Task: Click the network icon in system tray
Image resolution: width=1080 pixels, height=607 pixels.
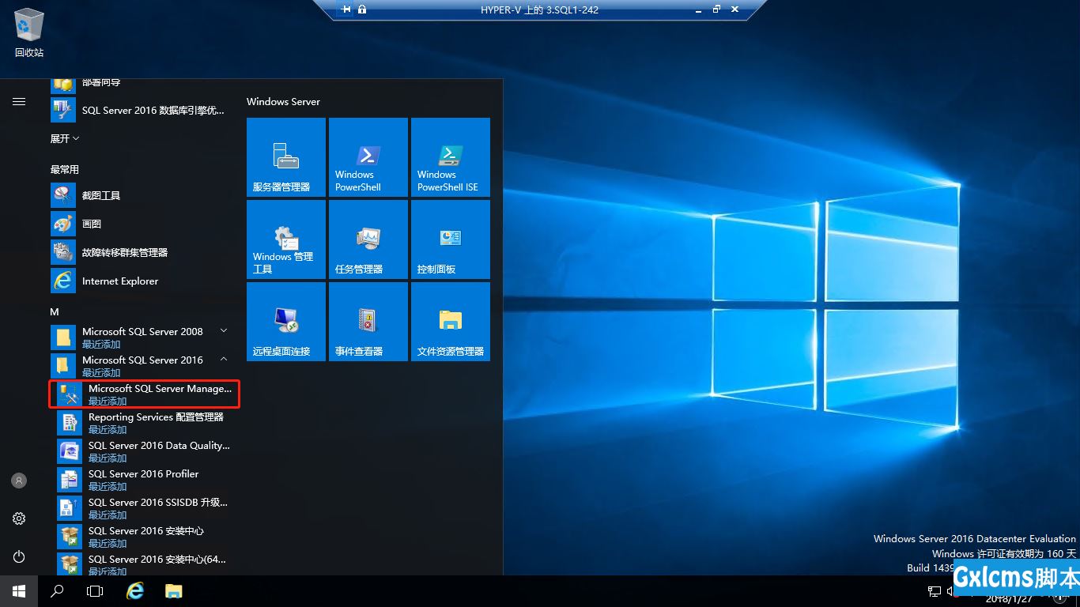Action: click(935, 591)
